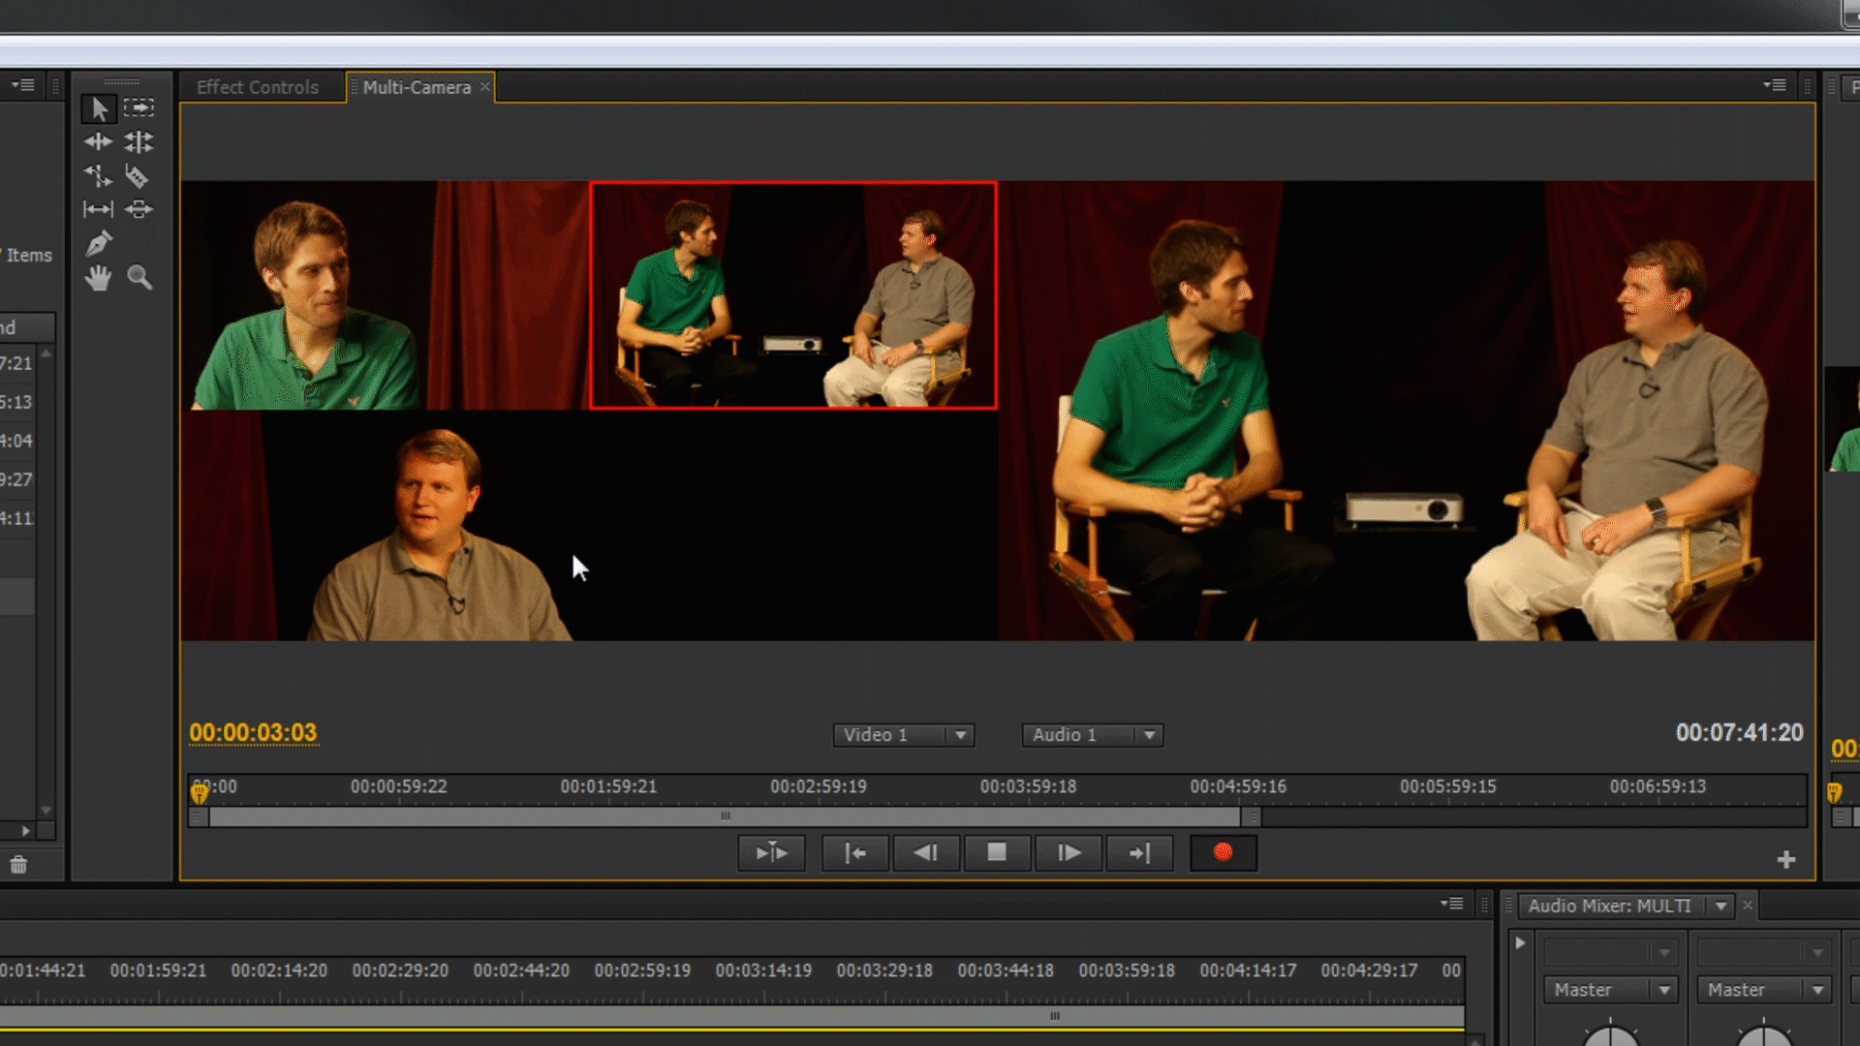Open the Multi-Camera panel flyout menu

tap(1774, 85)
